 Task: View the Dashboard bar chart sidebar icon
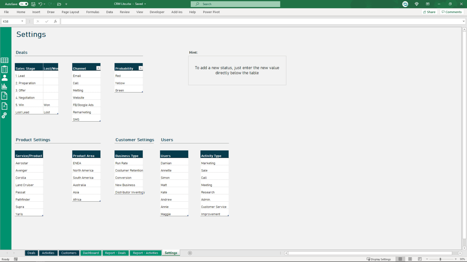click(x=5, y=86)
